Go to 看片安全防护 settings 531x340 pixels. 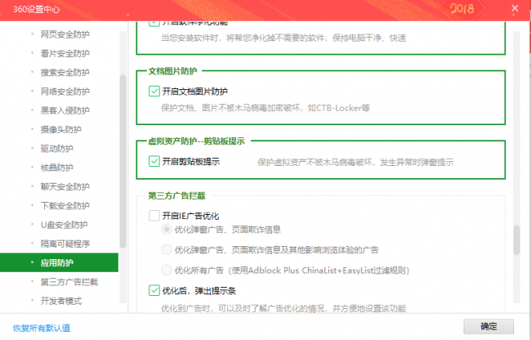tap(65, 53)
